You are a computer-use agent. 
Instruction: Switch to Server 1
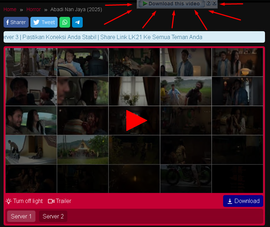tap(21, 216)
